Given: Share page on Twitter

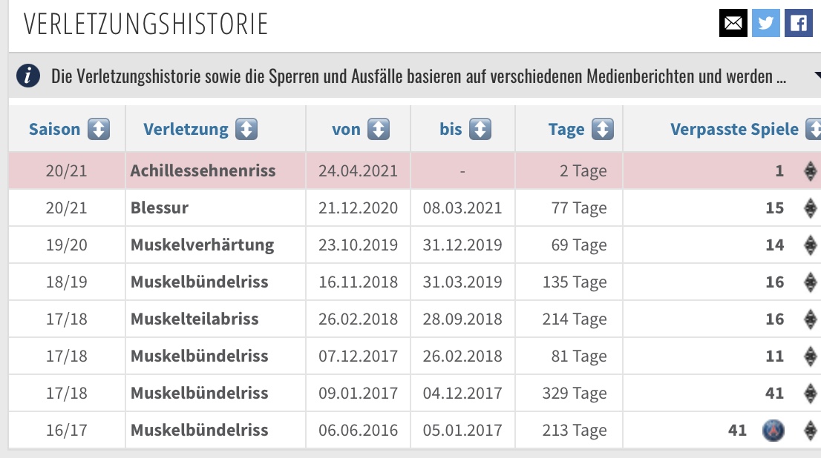Looking at the screenshot, I should pos(766,23).
